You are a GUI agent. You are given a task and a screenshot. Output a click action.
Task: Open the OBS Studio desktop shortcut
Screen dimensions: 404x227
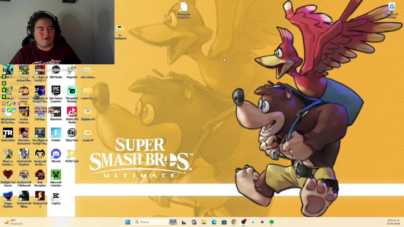pos(56,72)
